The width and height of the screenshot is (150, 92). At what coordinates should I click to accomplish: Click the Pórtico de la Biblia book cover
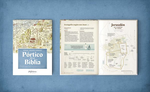[x=32, y=47]
